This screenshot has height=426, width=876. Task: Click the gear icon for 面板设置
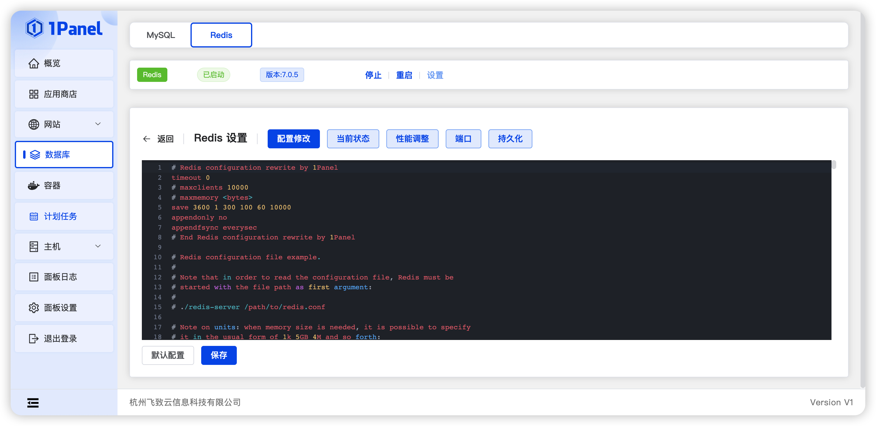pos(34,308)
